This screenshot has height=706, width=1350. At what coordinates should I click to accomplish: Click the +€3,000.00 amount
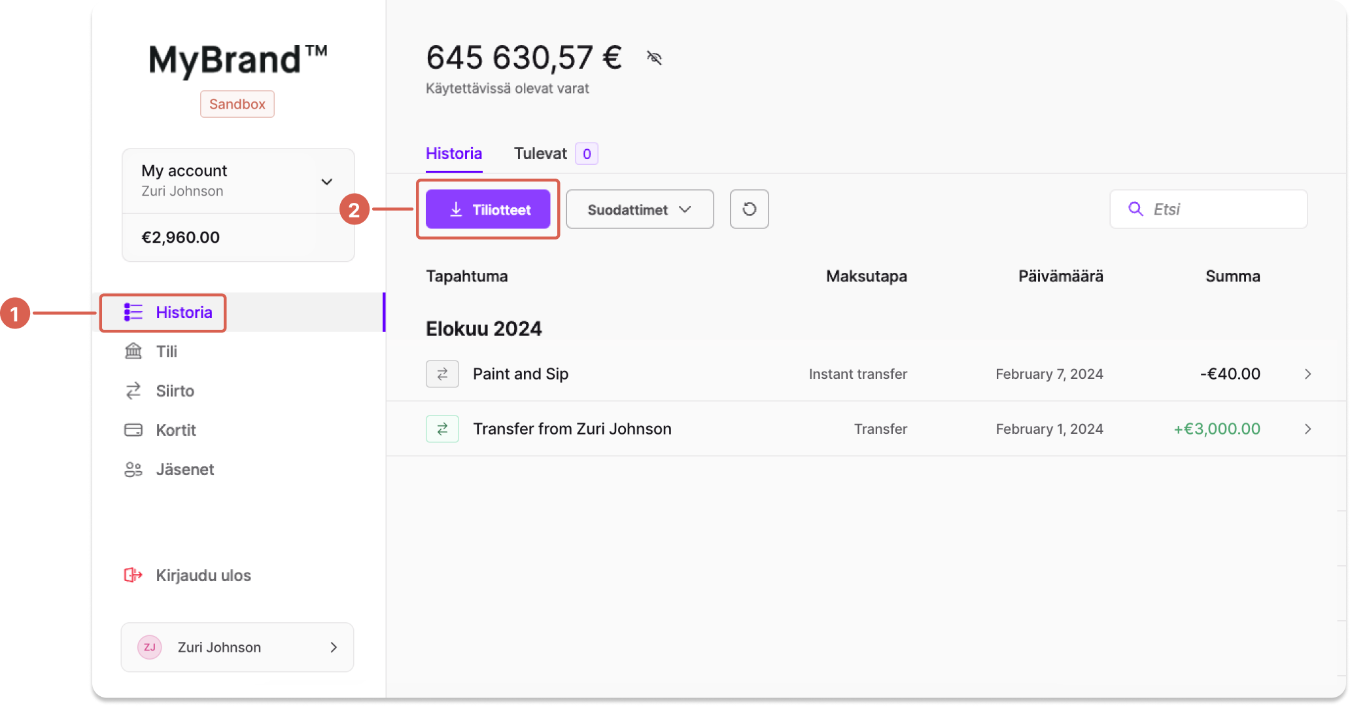click(1217, 429)
